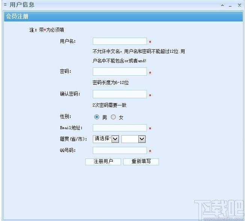
Task: Click the 注册用户 button
Action: coord(103,162)
